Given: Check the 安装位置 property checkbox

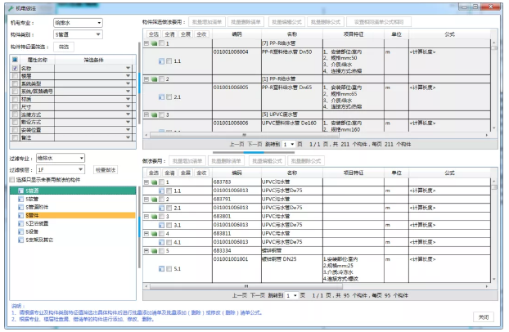Looking at the screenshot, I should (x=15, y=130).
